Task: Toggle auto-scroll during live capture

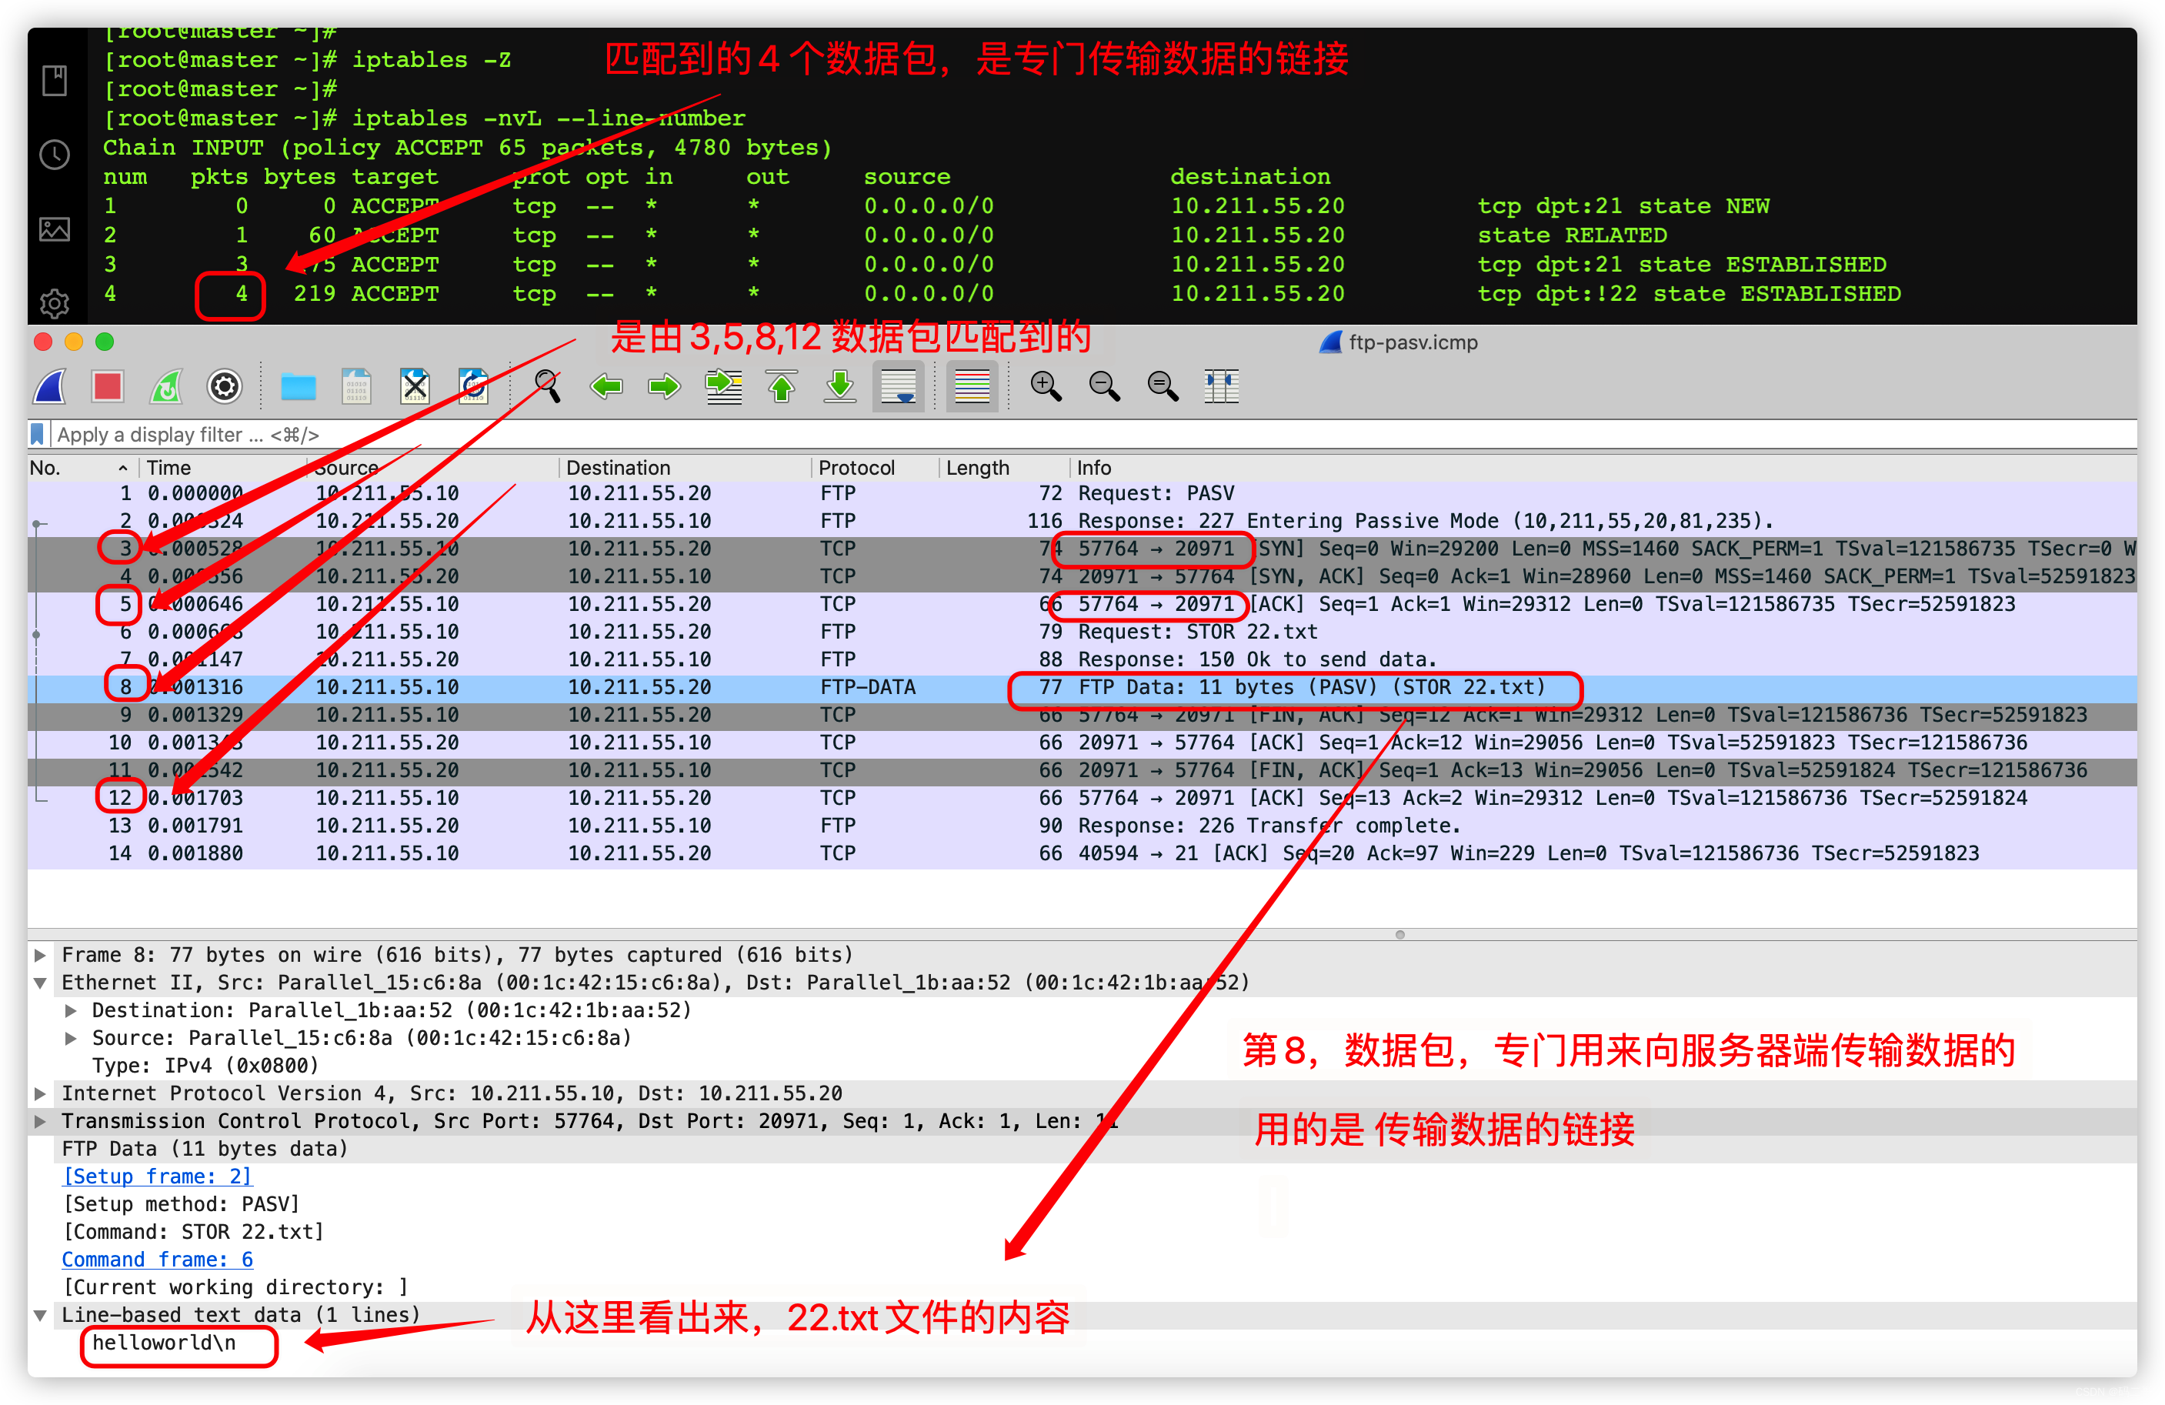Action: (899, 387)
